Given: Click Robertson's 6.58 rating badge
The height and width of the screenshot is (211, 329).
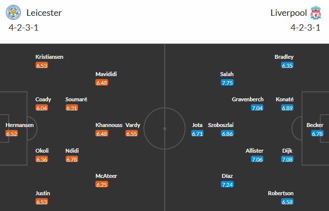Looking at the screenshot, I should click(287, 202).
